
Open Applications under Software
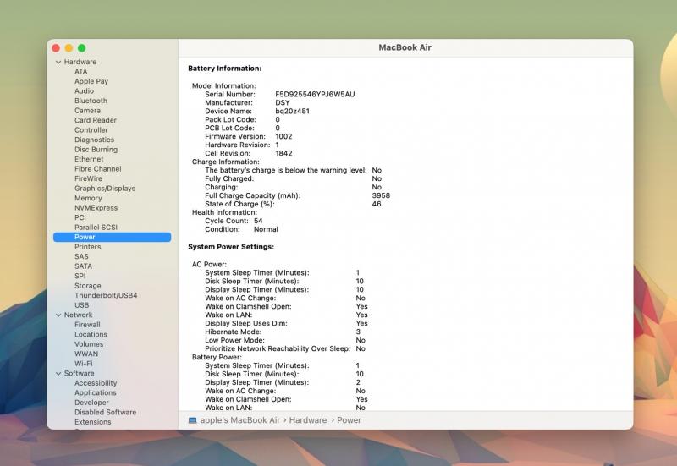(x=96, y=393)
